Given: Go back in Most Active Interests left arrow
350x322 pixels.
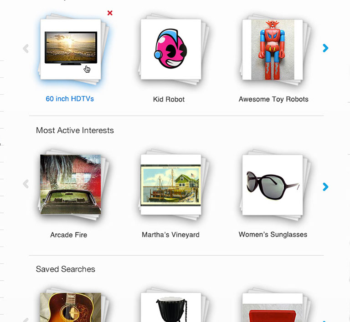Looking at the screenshot, I should coord(26,184).
